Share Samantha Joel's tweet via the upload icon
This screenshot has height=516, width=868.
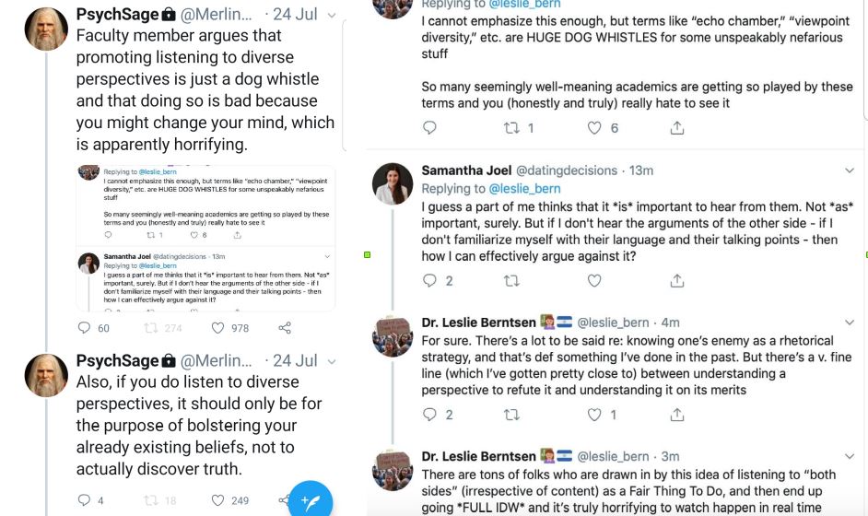coord(677,281)
